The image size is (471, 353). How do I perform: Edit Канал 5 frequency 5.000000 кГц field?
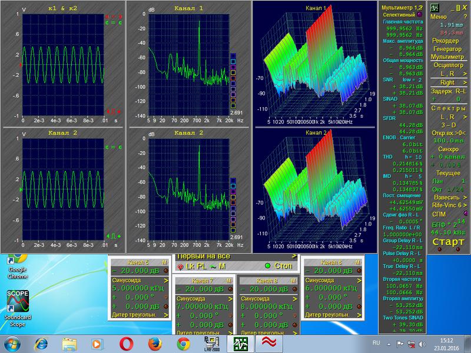(x=138, y=288)
